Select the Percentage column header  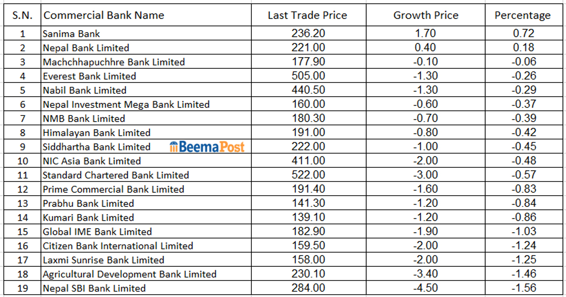click(523, 15)
